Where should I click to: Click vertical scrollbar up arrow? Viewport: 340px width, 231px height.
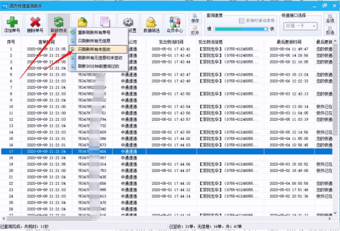[335, 41]
